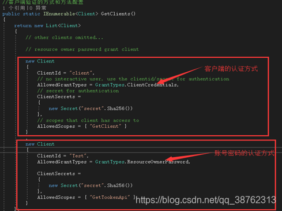Image resolution: width=282 pixels, height=211 pixels.
Task: Open the "1 个引用" CodeLens references link
Action: click(x=14, y=8)
